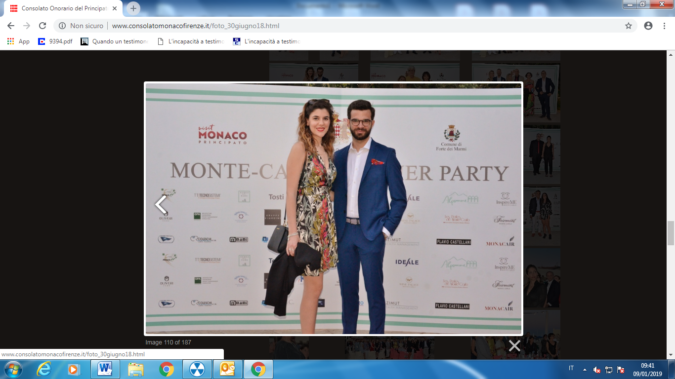
Task: Open the Windows Start menu
Action: 12,369
